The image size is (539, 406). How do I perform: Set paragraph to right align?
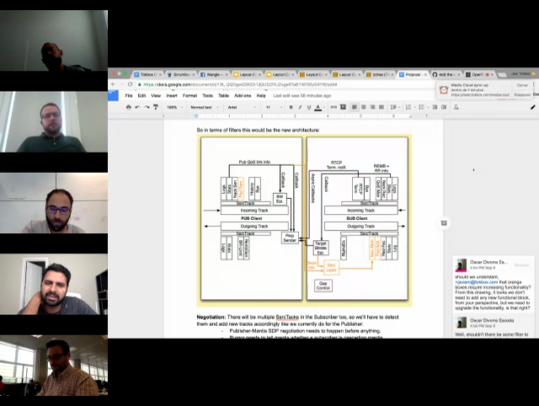coord(372,107)
